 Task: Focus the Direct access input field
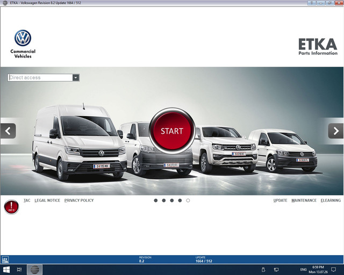(x=40, y=77)
